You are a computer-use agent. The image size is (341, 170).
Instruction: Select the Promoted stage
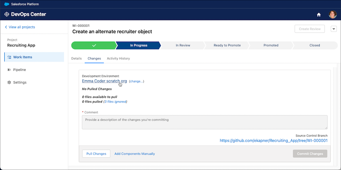(271, 45)
